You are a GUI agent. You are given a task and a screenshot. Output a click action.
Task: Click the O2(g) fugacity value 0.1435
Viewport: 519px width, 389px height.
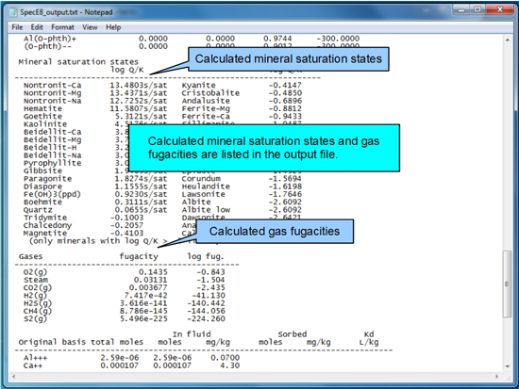click(153, 272)
